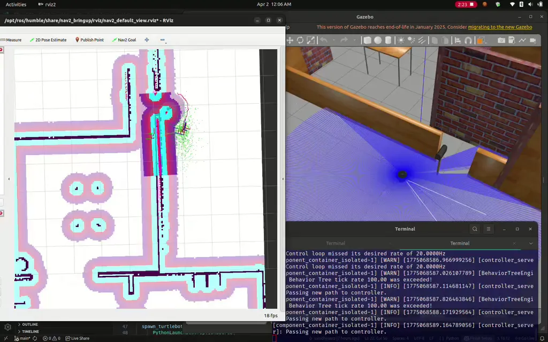Click the Gazebo log data icon
The width and height of the screenshot is (548, 342).
click(512, 40)
